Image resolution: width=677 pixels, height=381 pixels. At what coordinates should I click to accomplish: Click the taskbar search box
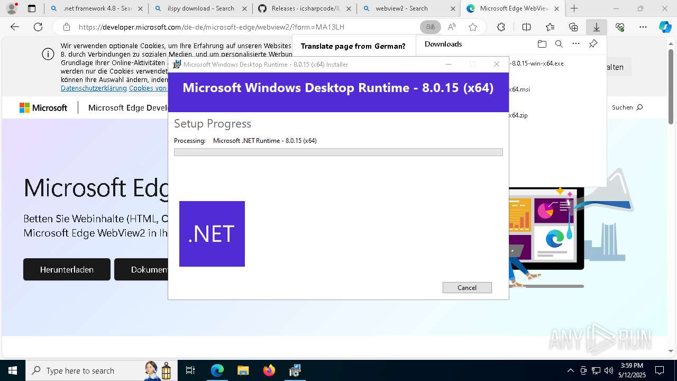click(100, 370)
